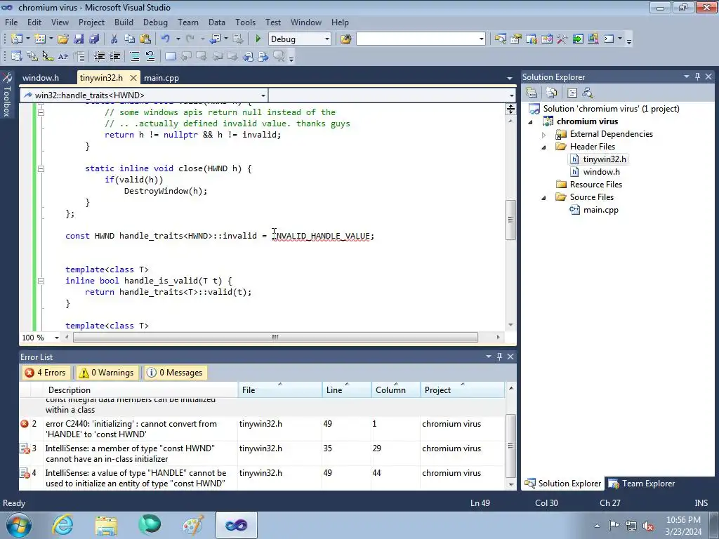
Task: Open the find combo box dropdown
Action: coord(481,39)
